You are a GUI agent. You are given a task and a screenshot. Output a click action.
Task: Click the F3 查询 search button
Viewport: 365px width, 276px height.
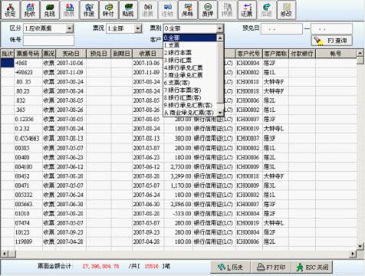[331, 41]
